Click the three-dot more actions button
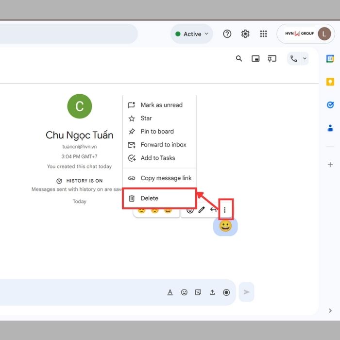Viewport: 340px width, 340px height. (x=225, y=210)
